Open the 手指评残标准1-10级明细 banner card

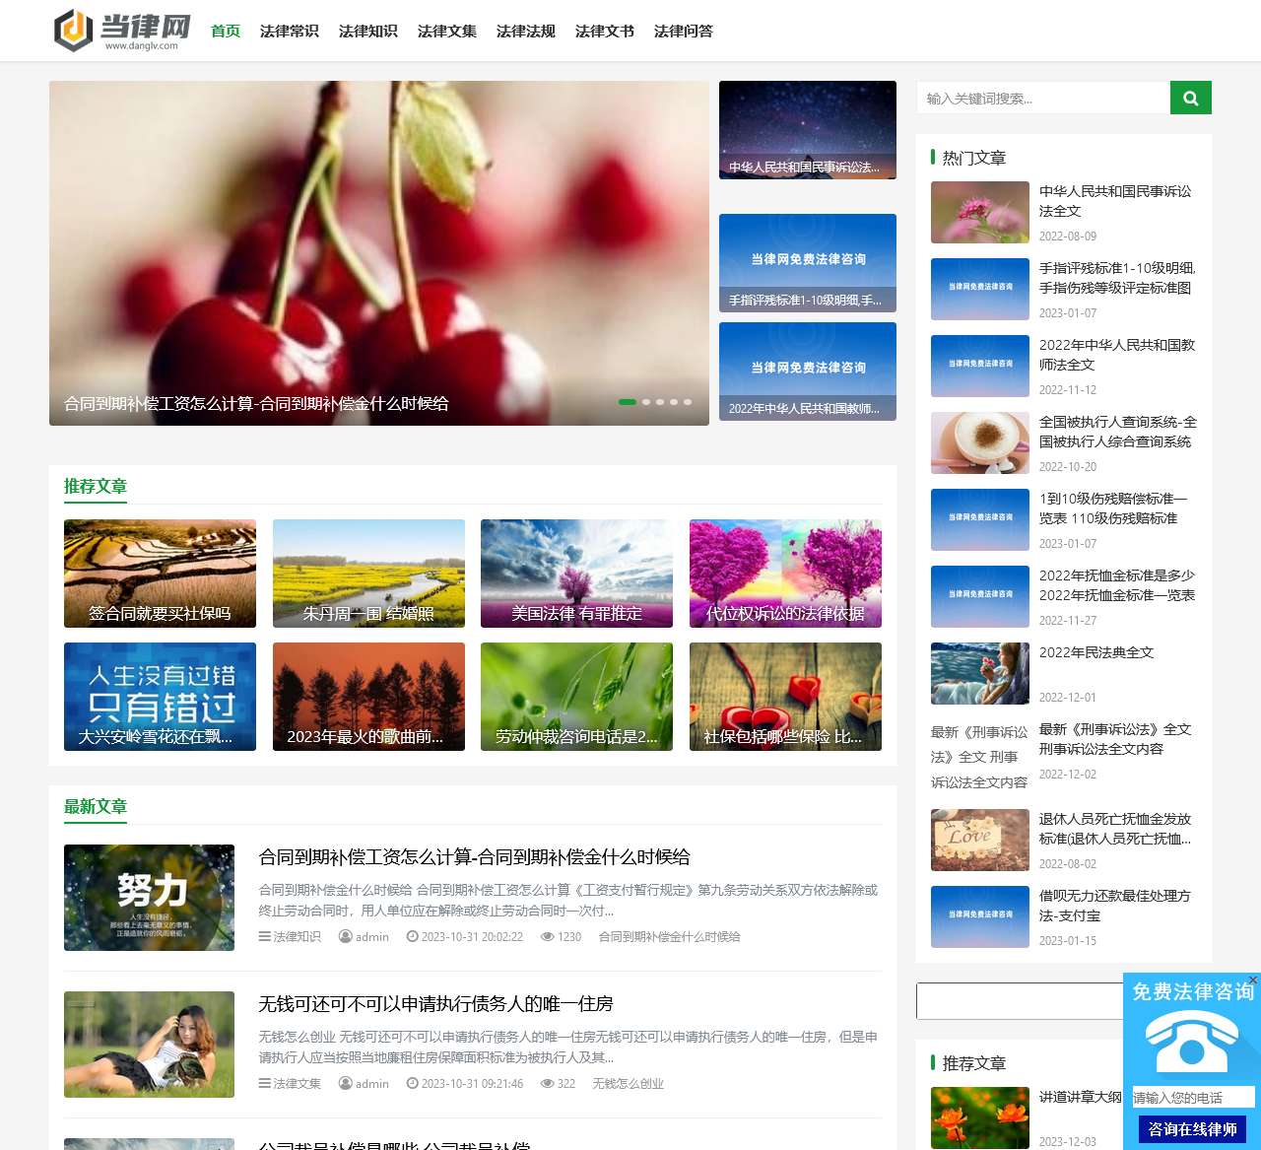tap(808, 263)
